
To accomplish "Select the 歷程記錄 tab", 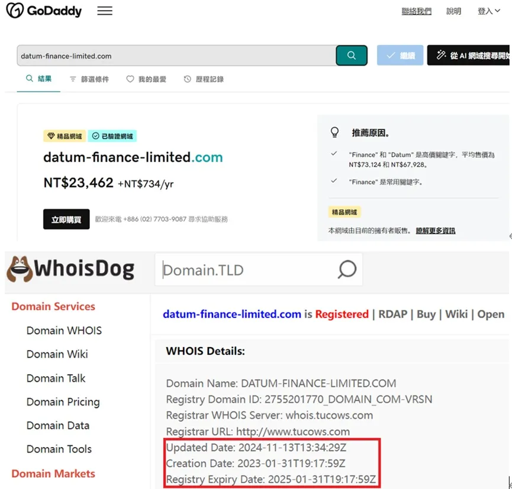I will [204, 79].
